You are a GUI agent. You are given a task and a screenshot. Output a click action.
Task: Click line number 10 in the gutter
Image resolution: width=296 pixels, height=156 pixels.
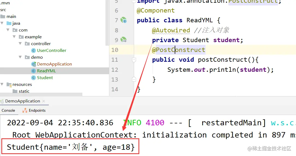(114, 50)
